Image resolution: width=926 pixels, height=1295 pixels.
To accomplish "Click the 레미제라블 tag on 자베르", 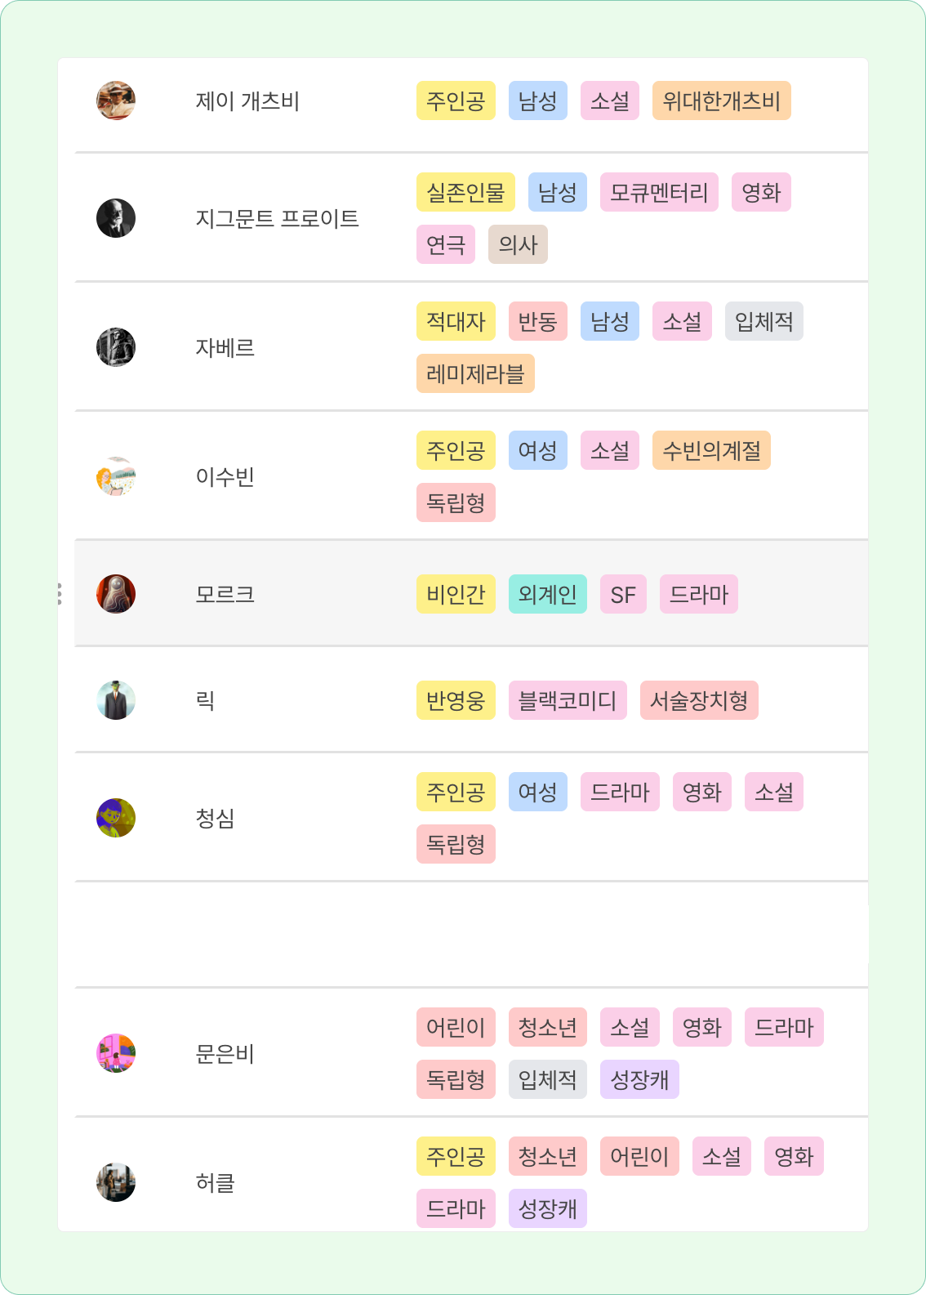I will 475,373.
